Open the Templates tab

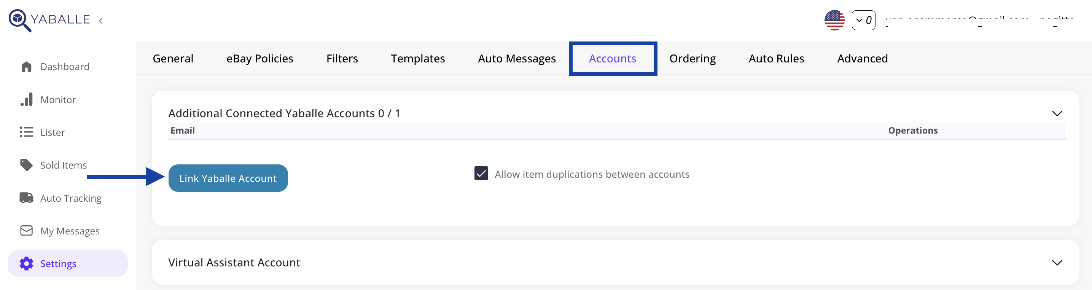click(417, 59)
